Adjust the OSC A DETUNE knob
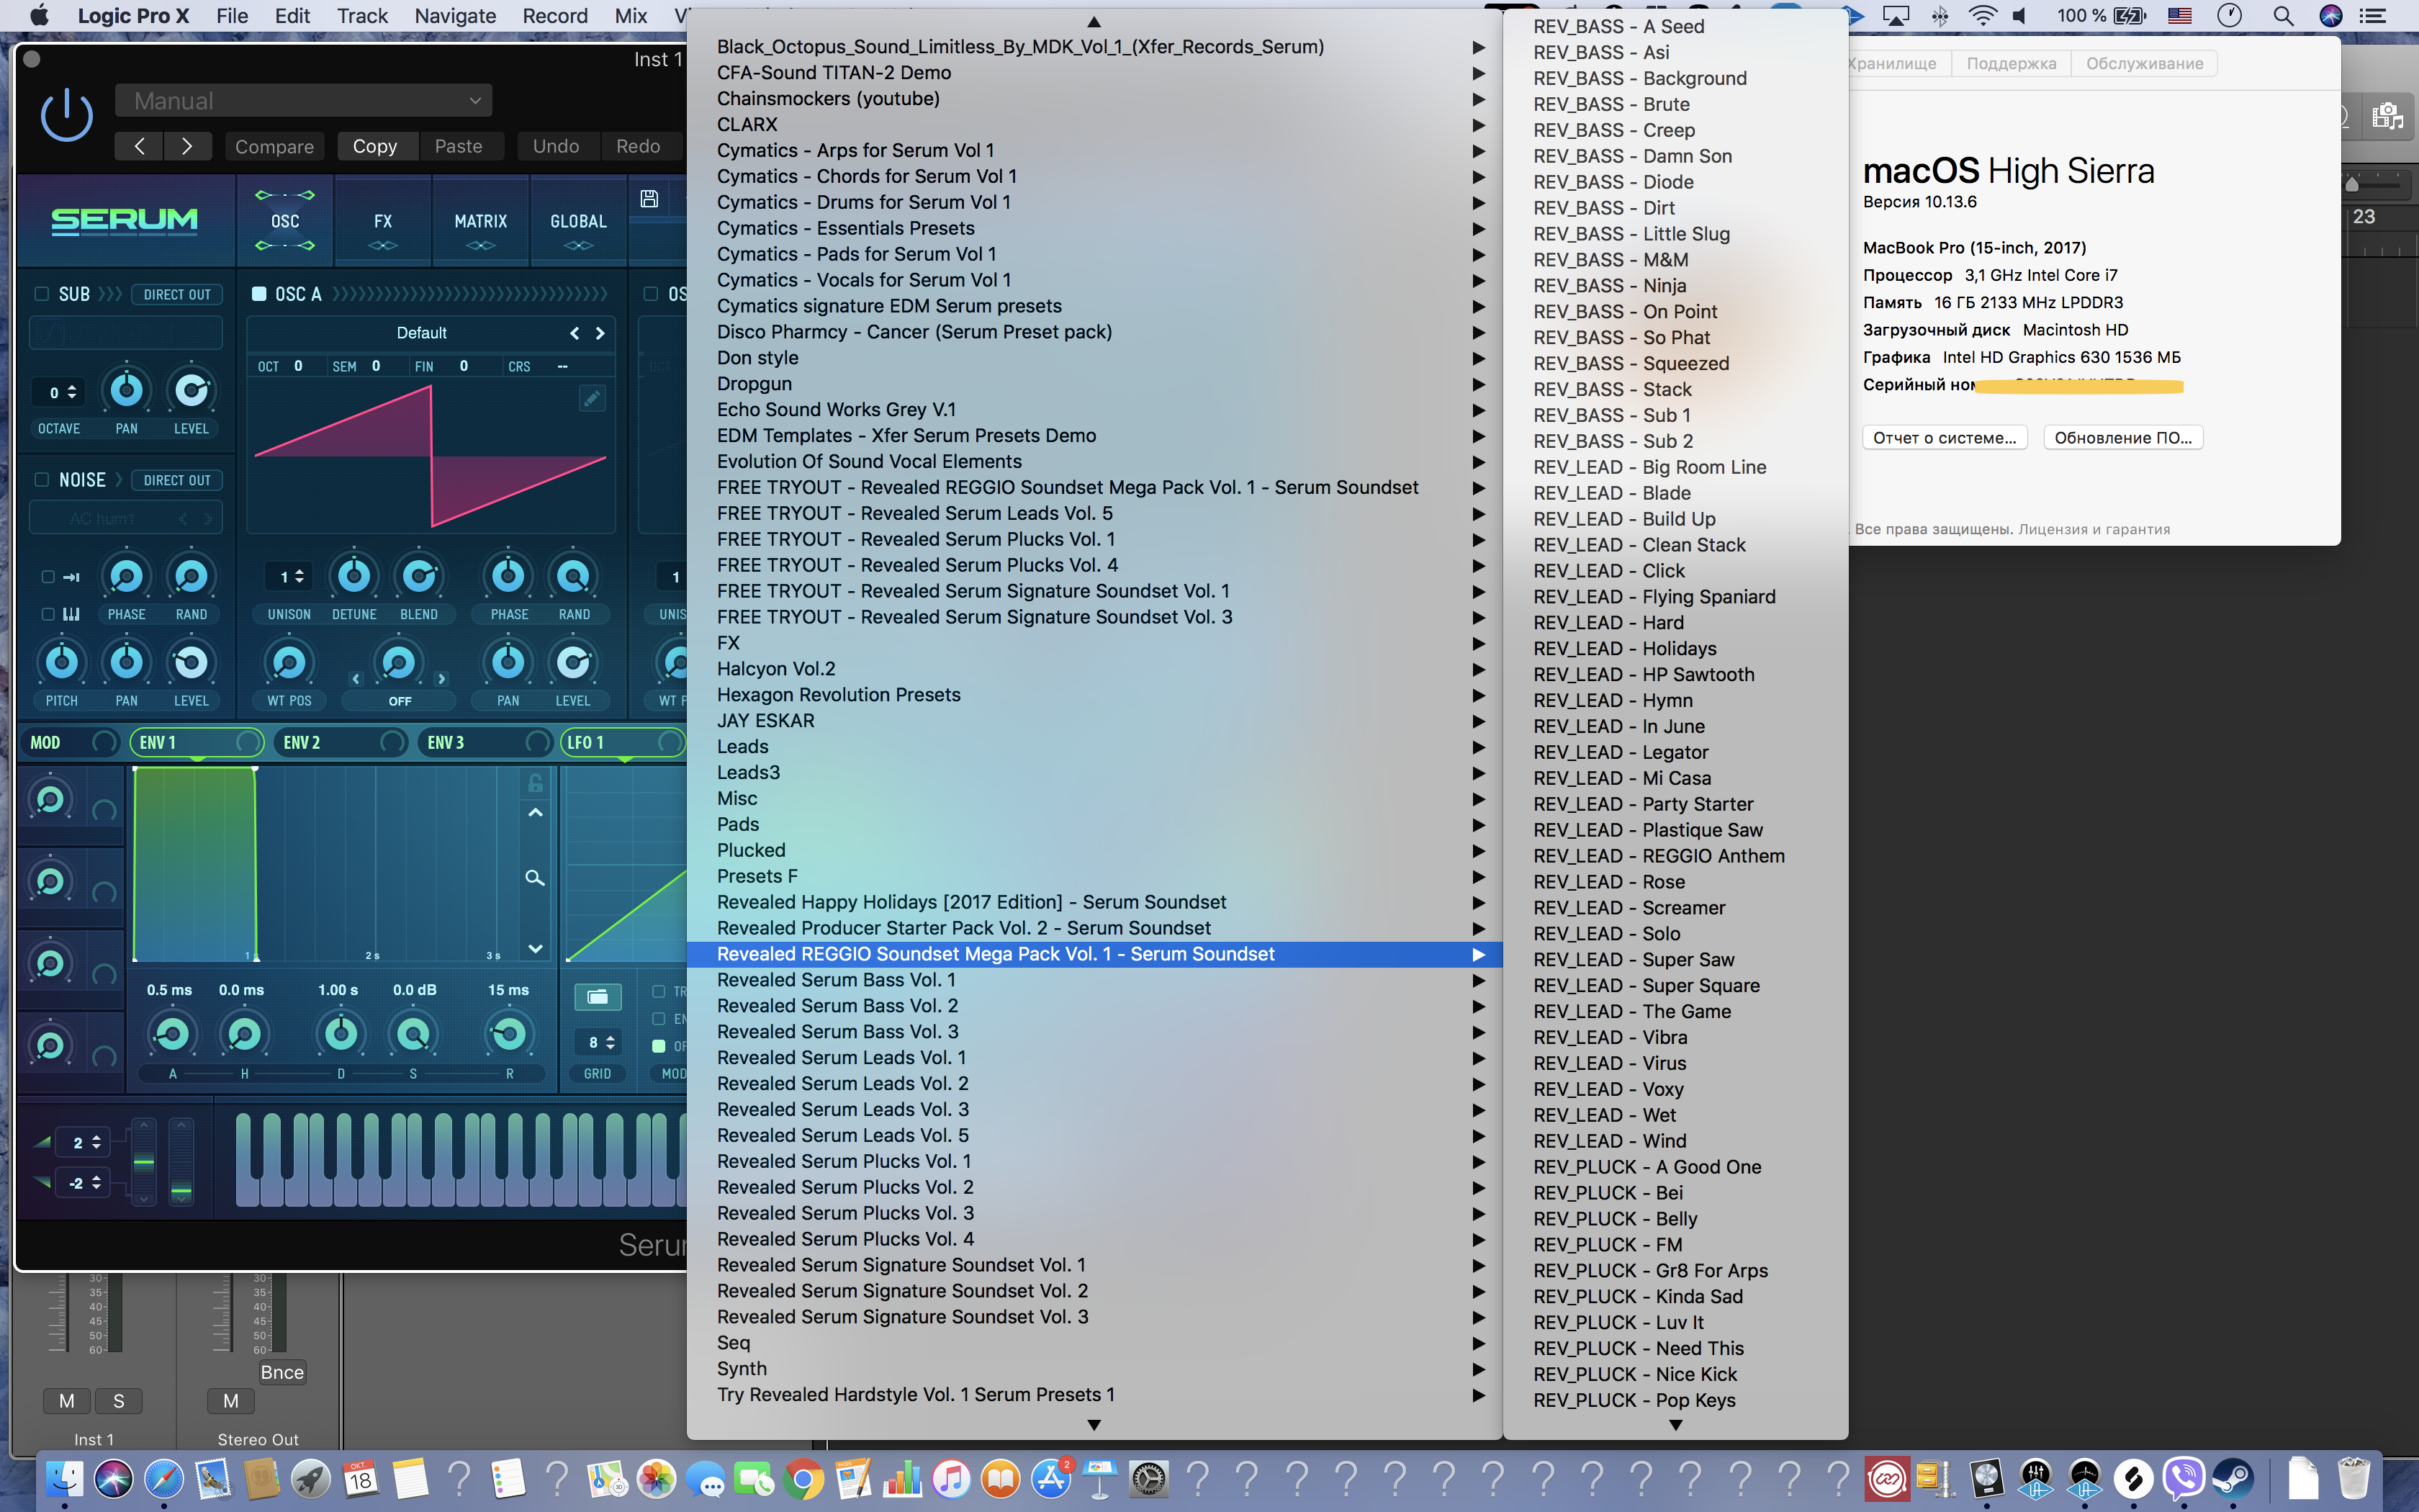Viewport: 2419px width, 1512px height. coord(354,575)
